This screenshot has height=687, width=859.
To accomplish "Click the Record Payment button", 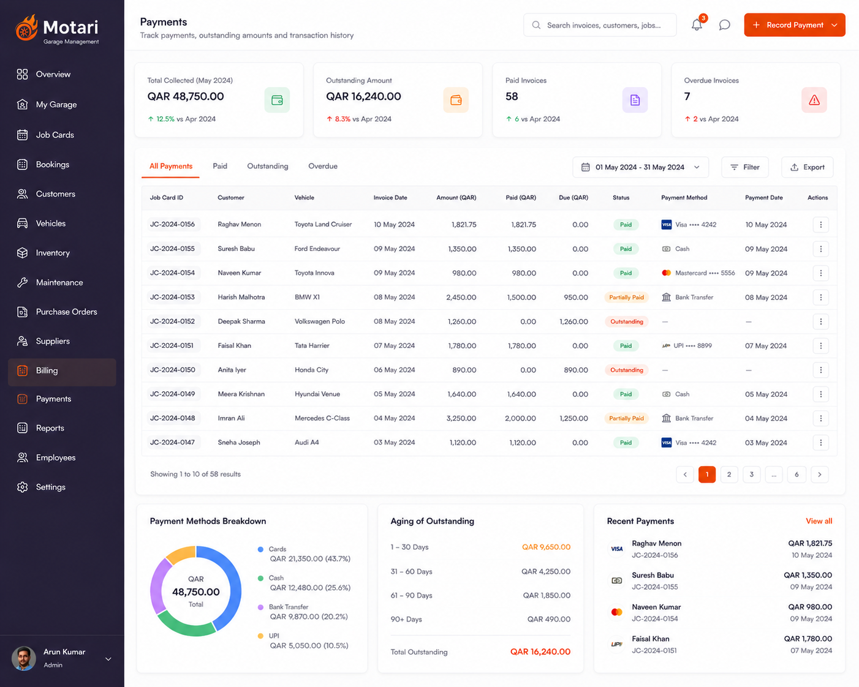I will [795, 25].
